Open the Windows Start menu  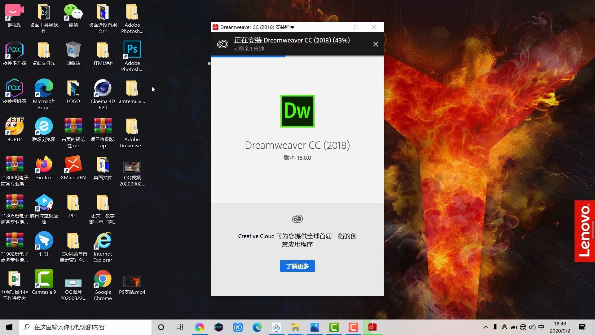(x=9, y=327)
